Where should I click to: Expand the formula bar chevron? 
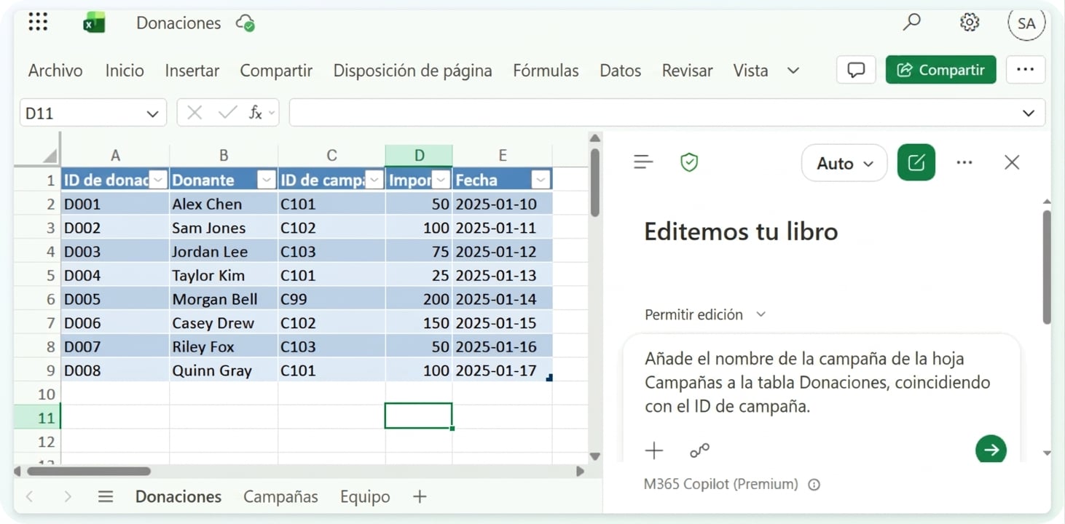pyautogui.click(x=1029, y=113)
